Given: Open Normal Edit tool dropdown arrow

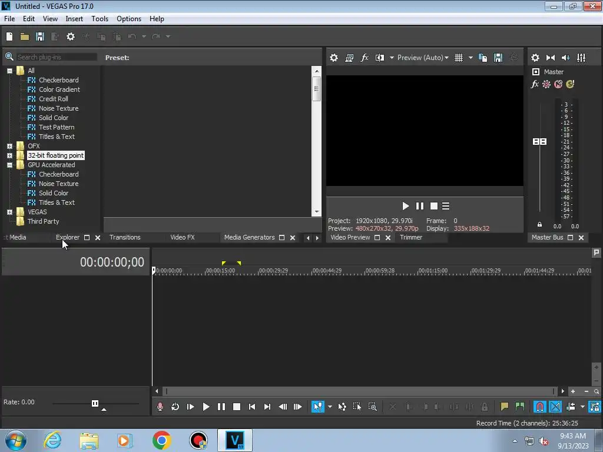Looking at the screenshot, I should [x=330, y=407].
